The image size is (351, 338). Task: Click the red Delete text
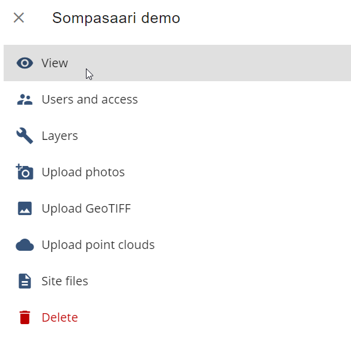pos(60,317)
